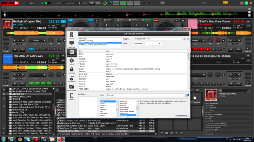Open the Broadcast settings section
Viewport: 254px width, 142px height.
(x=71, y=79)
